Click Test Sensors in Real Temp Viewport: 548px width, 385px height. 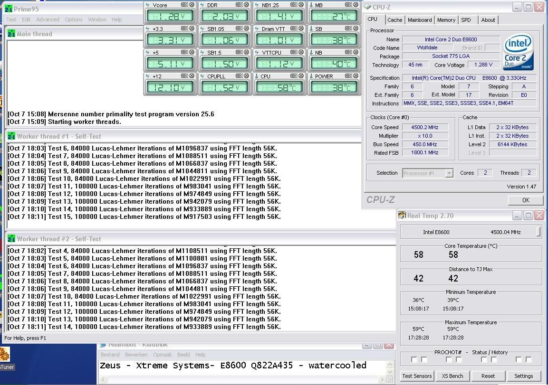[417, 376]
